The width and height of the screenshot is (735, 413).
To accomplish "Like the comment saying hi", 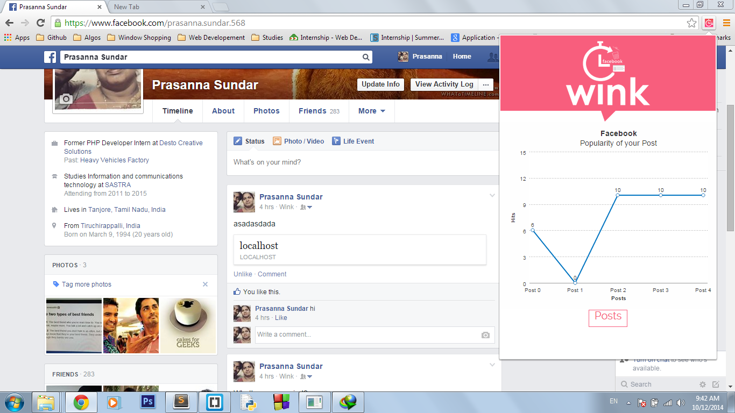I will tap(281, 318).
